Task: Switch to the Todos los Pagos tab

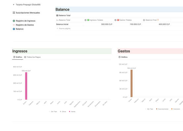Action: 32,57
